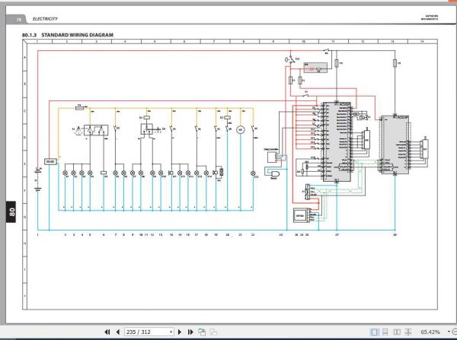
Task: Enable continuous scrolling page layout
Action: point(385,332)
